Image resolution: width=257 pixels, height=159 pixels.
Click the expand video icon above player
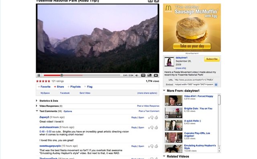coord(150,1)
